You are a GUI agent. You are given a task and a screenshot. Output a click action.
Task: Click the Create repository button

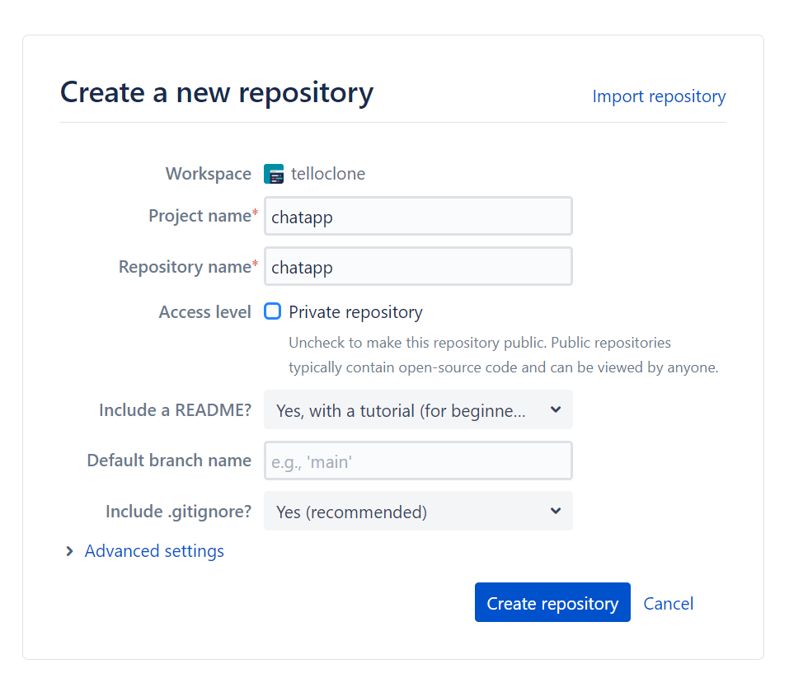552,602
